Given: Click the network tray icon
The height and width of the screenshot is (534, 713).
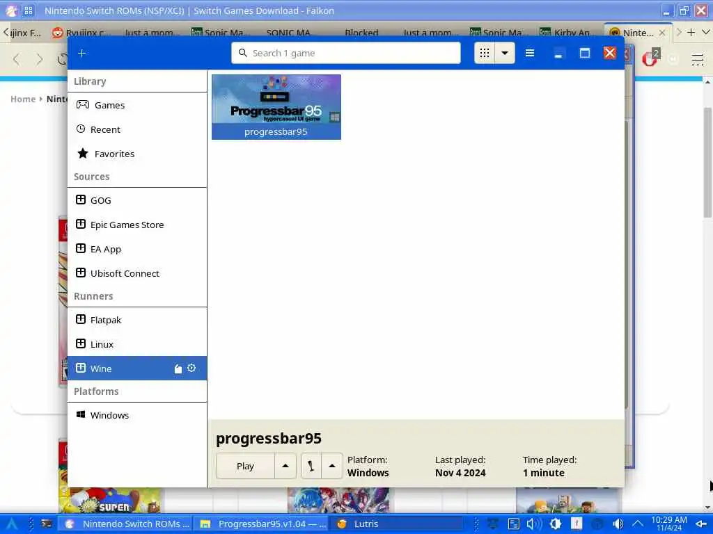Looking at the screenshot, I should (493, 524).
